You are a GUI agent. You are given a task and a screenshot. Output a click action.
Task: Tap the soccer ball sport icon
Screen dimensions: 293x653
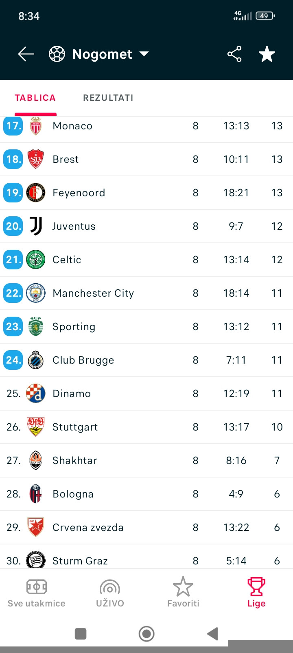tap(57, 54)
